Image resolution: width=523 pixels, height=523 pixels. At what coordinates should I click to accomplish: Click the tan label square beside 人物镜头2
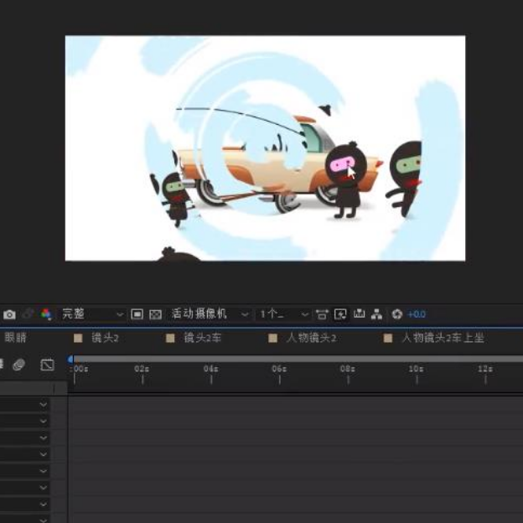(x=273, y=339)
